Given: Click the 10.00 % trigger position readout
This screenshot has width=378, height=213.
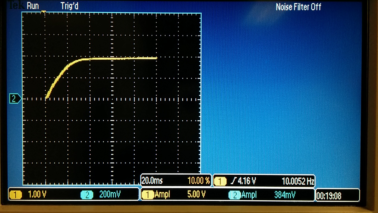Looking at the screenshot, I should [198, 180].
